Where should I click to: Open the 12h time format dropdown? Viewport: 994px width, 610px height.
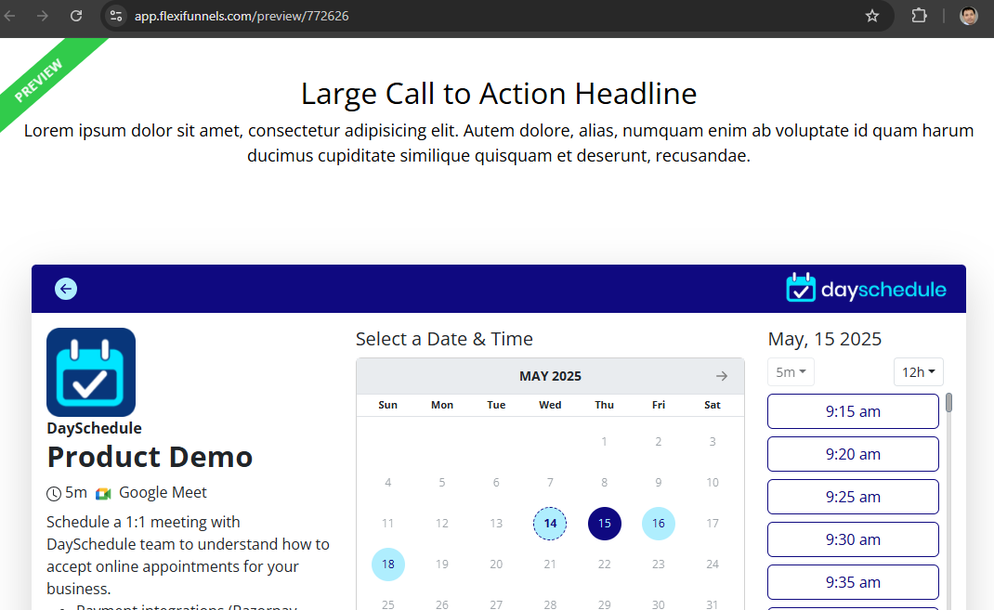click(919, 371)
